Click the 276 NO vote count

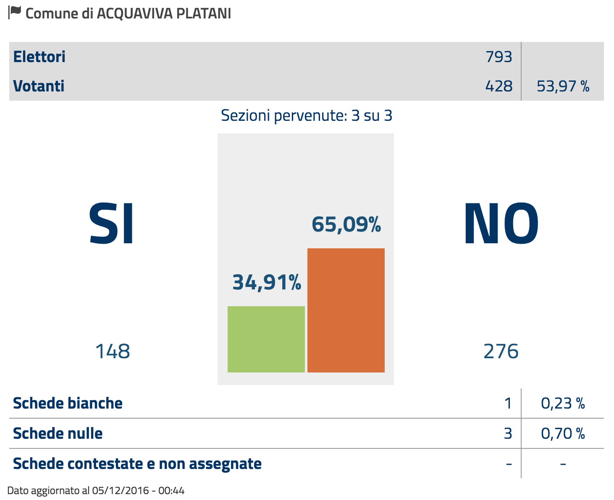pyautogui.click(x=501, y=351)
